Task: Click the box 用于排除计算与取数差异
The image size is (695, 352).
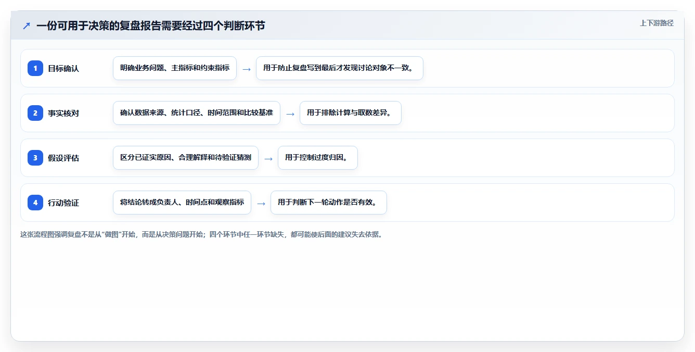Action: (351, 113)
